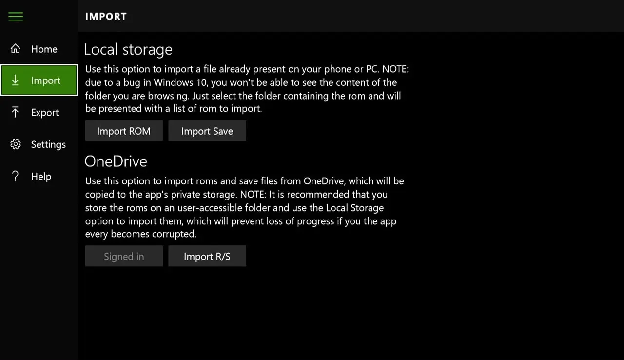
Task: Click the OneDrive section heading
Action: [116, 161]
